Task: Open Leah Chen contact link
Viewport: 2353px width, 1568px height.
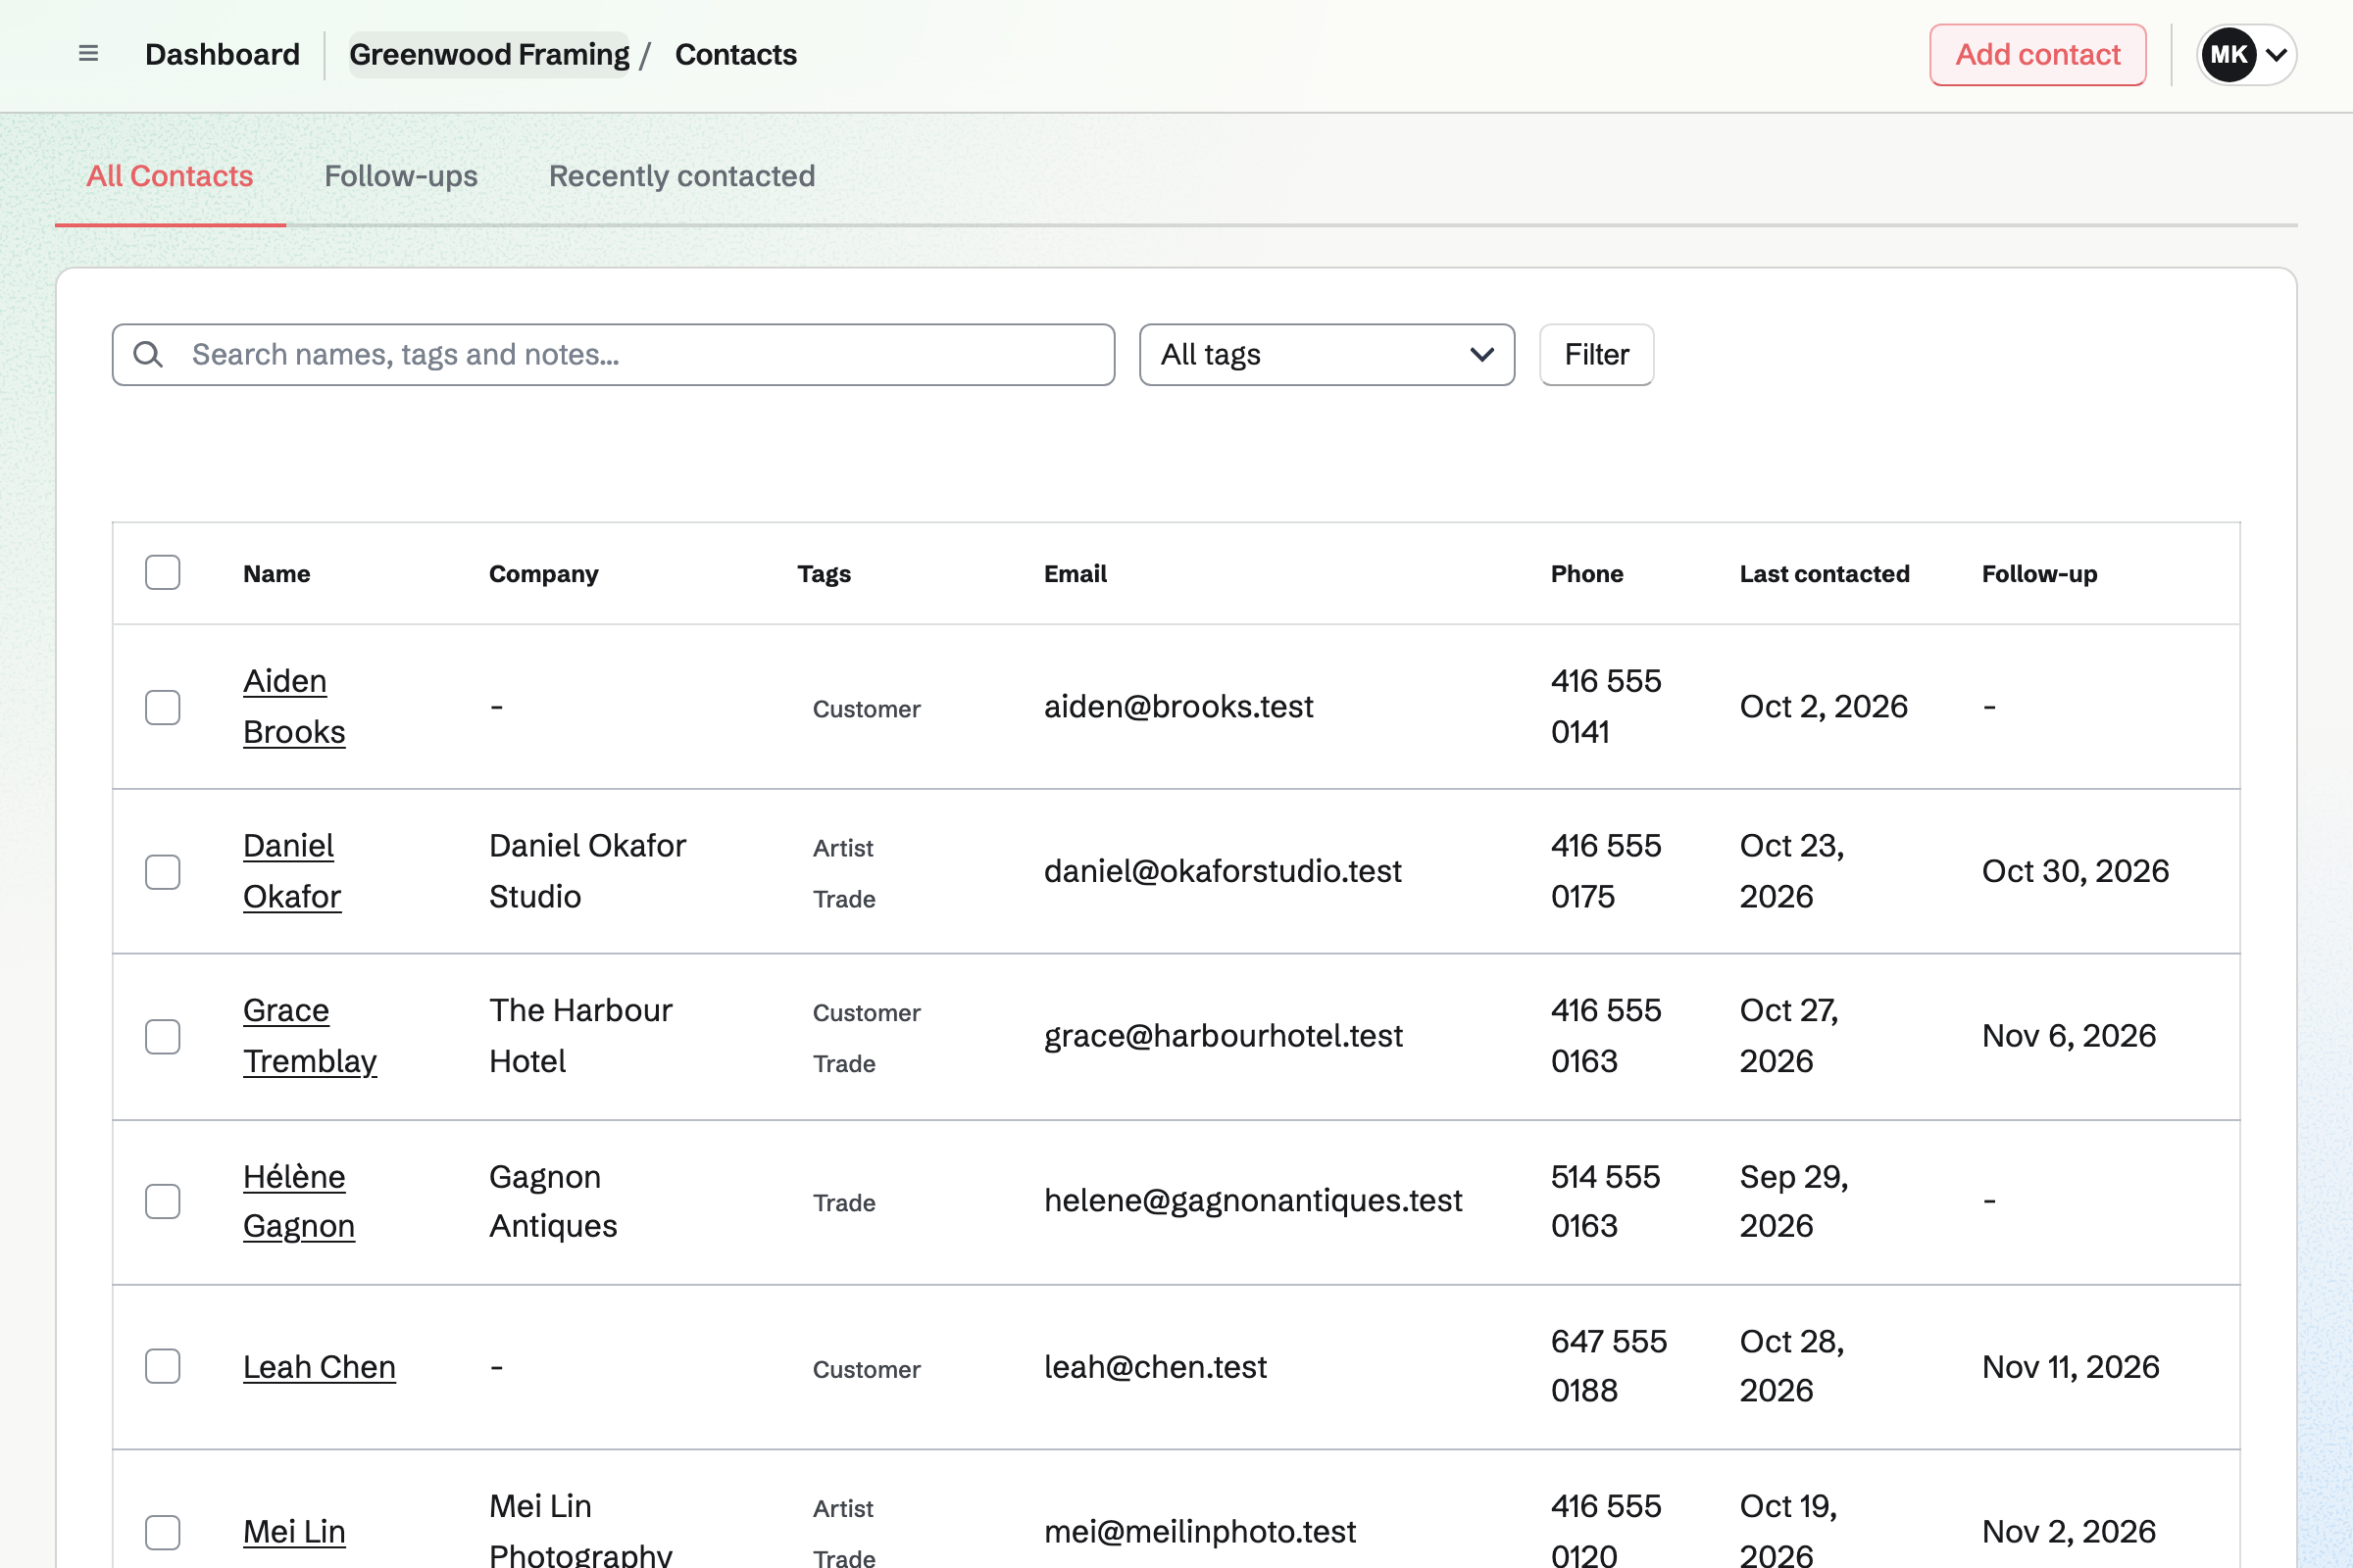Action: (320, 1366)
